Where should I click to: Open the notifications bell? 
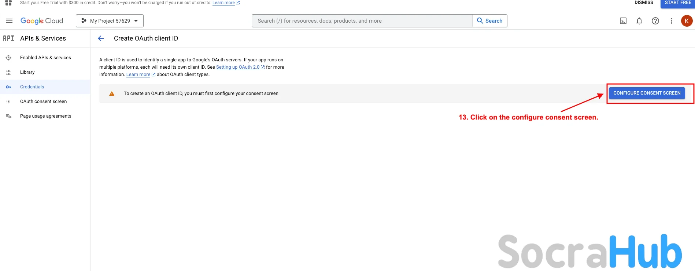click(x=639, y=21)
